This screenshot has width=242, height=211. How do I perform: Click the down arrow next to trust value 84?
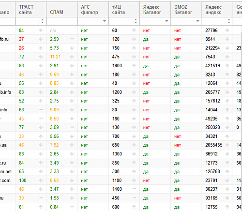tap(41, 30)
